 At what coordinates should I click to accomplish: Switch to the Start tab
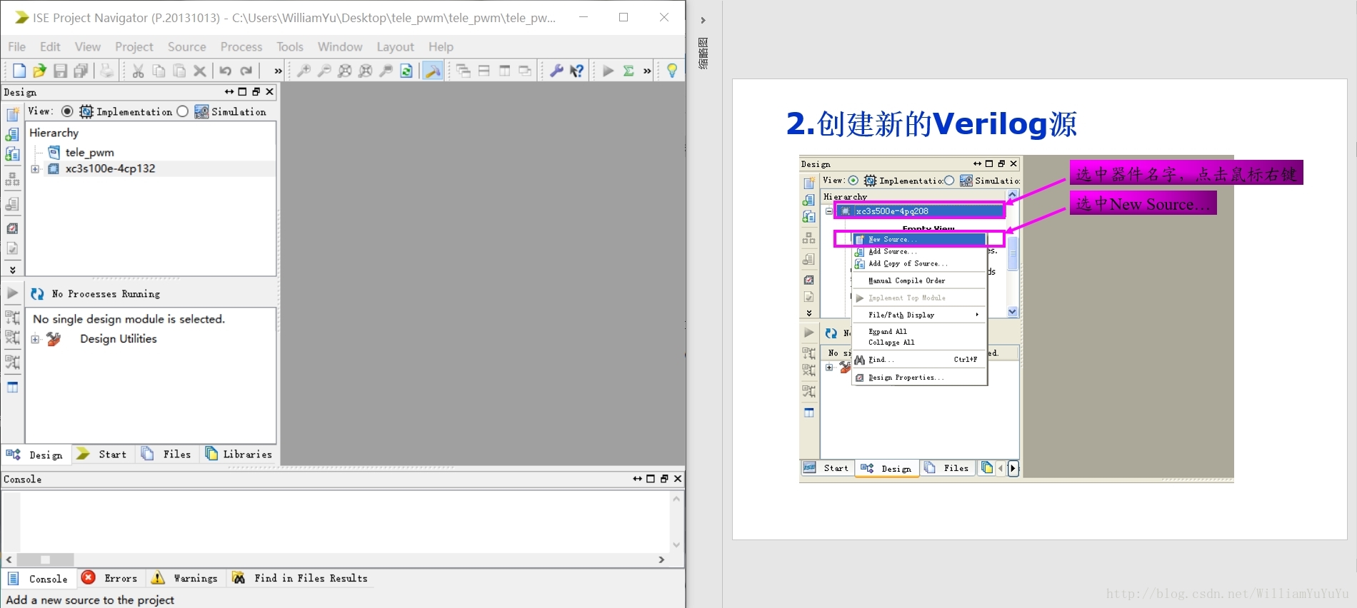(x=102, y=454)
